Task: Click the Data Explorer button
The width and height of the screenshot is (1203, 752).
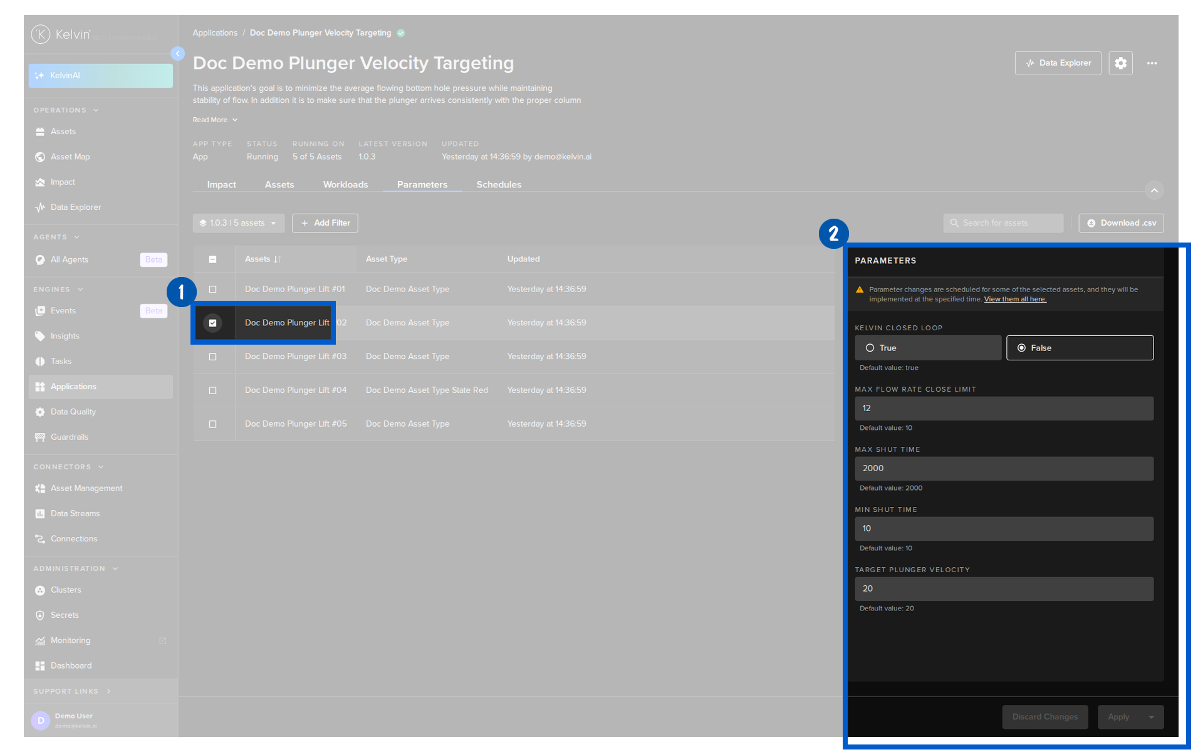Action: click(x=1058, y=63)
